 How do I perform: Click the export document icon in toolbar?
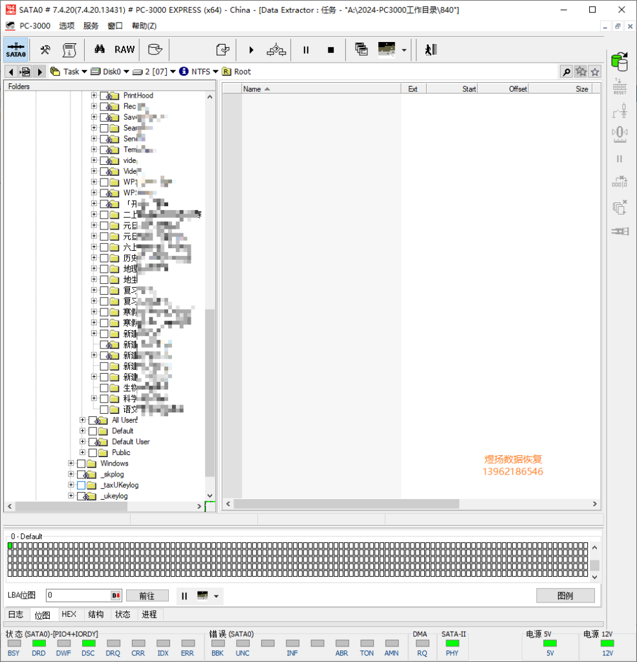[222, 50]
